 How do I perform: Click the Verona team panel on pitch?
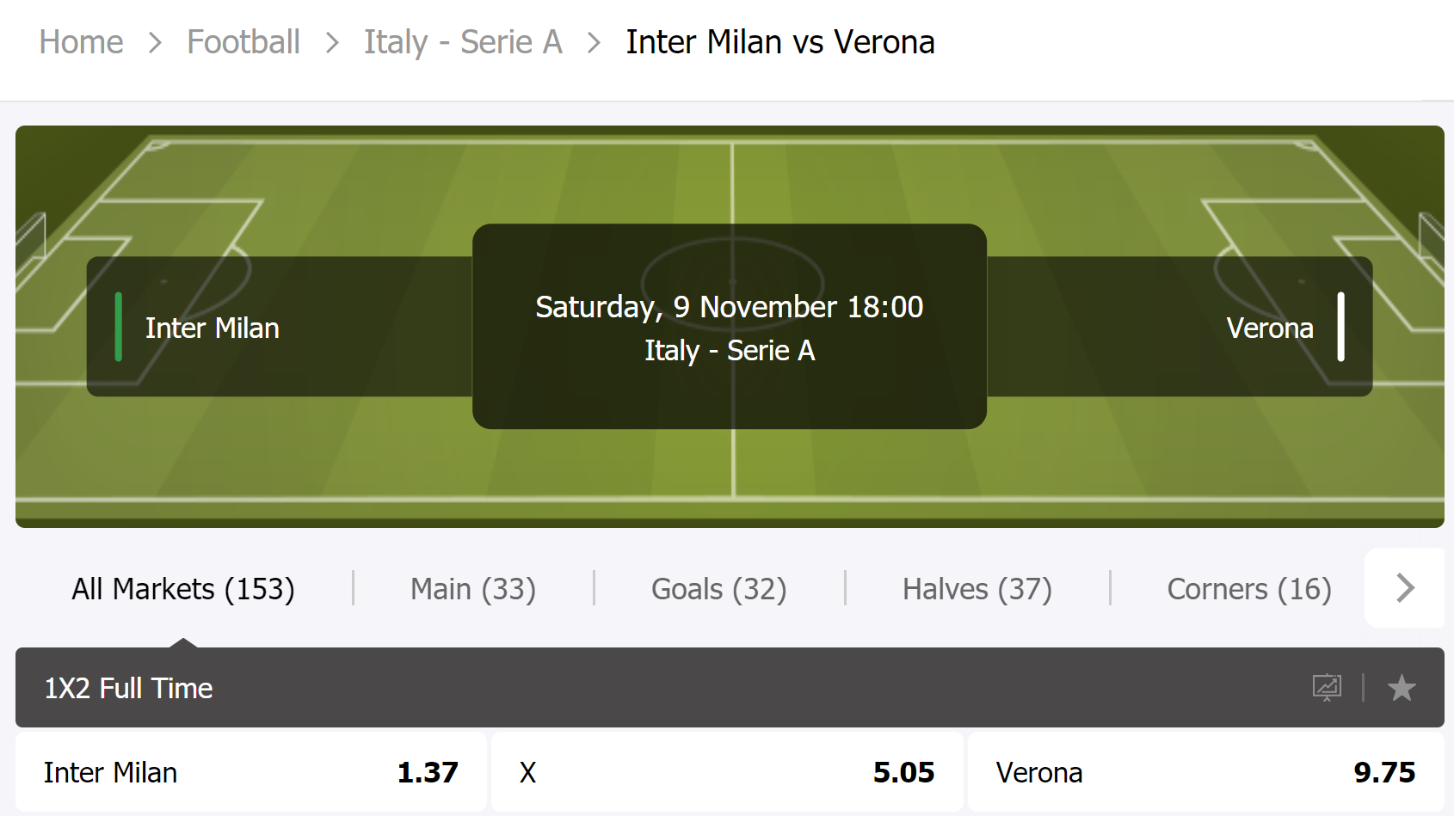[x=1180, y=327]
